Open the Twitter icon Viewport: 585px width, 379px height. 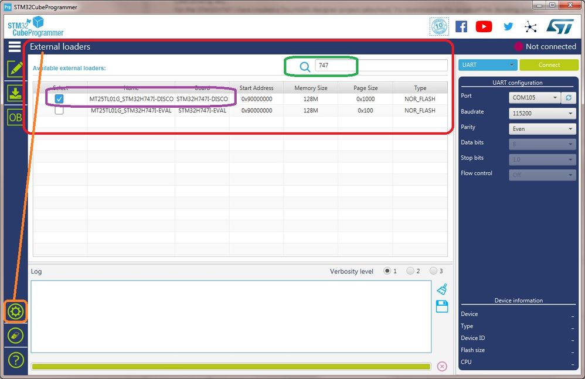point(508,26)
